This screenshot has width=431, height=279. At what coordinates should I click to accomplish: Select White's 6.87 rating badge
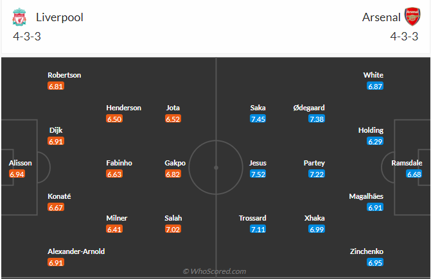[375, 86]
